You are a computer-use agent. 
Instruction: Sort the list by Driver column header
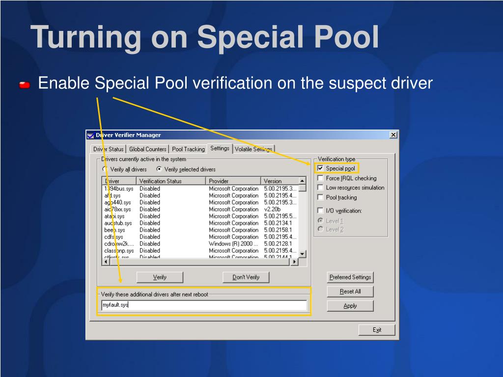pos(119,181)
